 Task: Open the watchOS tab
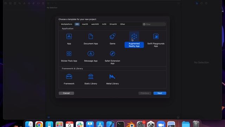pos(95,24)
